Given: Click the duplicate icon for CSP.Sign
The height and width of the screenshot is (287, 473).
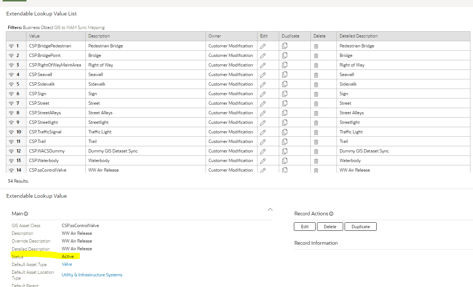Looking at the screenshot, I should [x=285, y=94].
